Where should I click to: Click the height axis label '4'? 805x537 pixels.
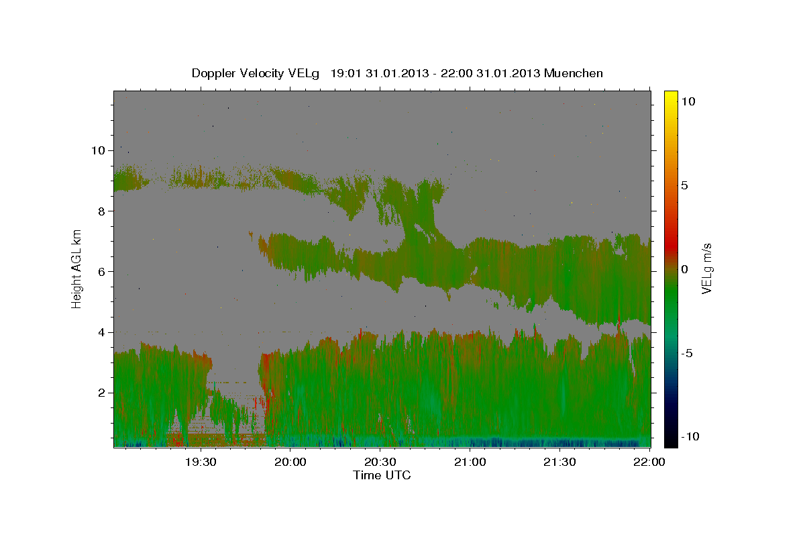tap(101, 332)
